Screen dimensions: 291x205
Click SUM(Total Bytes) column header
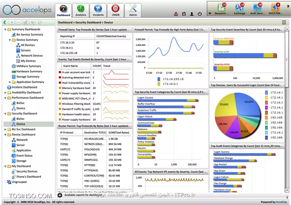click(x=119, y=133)
